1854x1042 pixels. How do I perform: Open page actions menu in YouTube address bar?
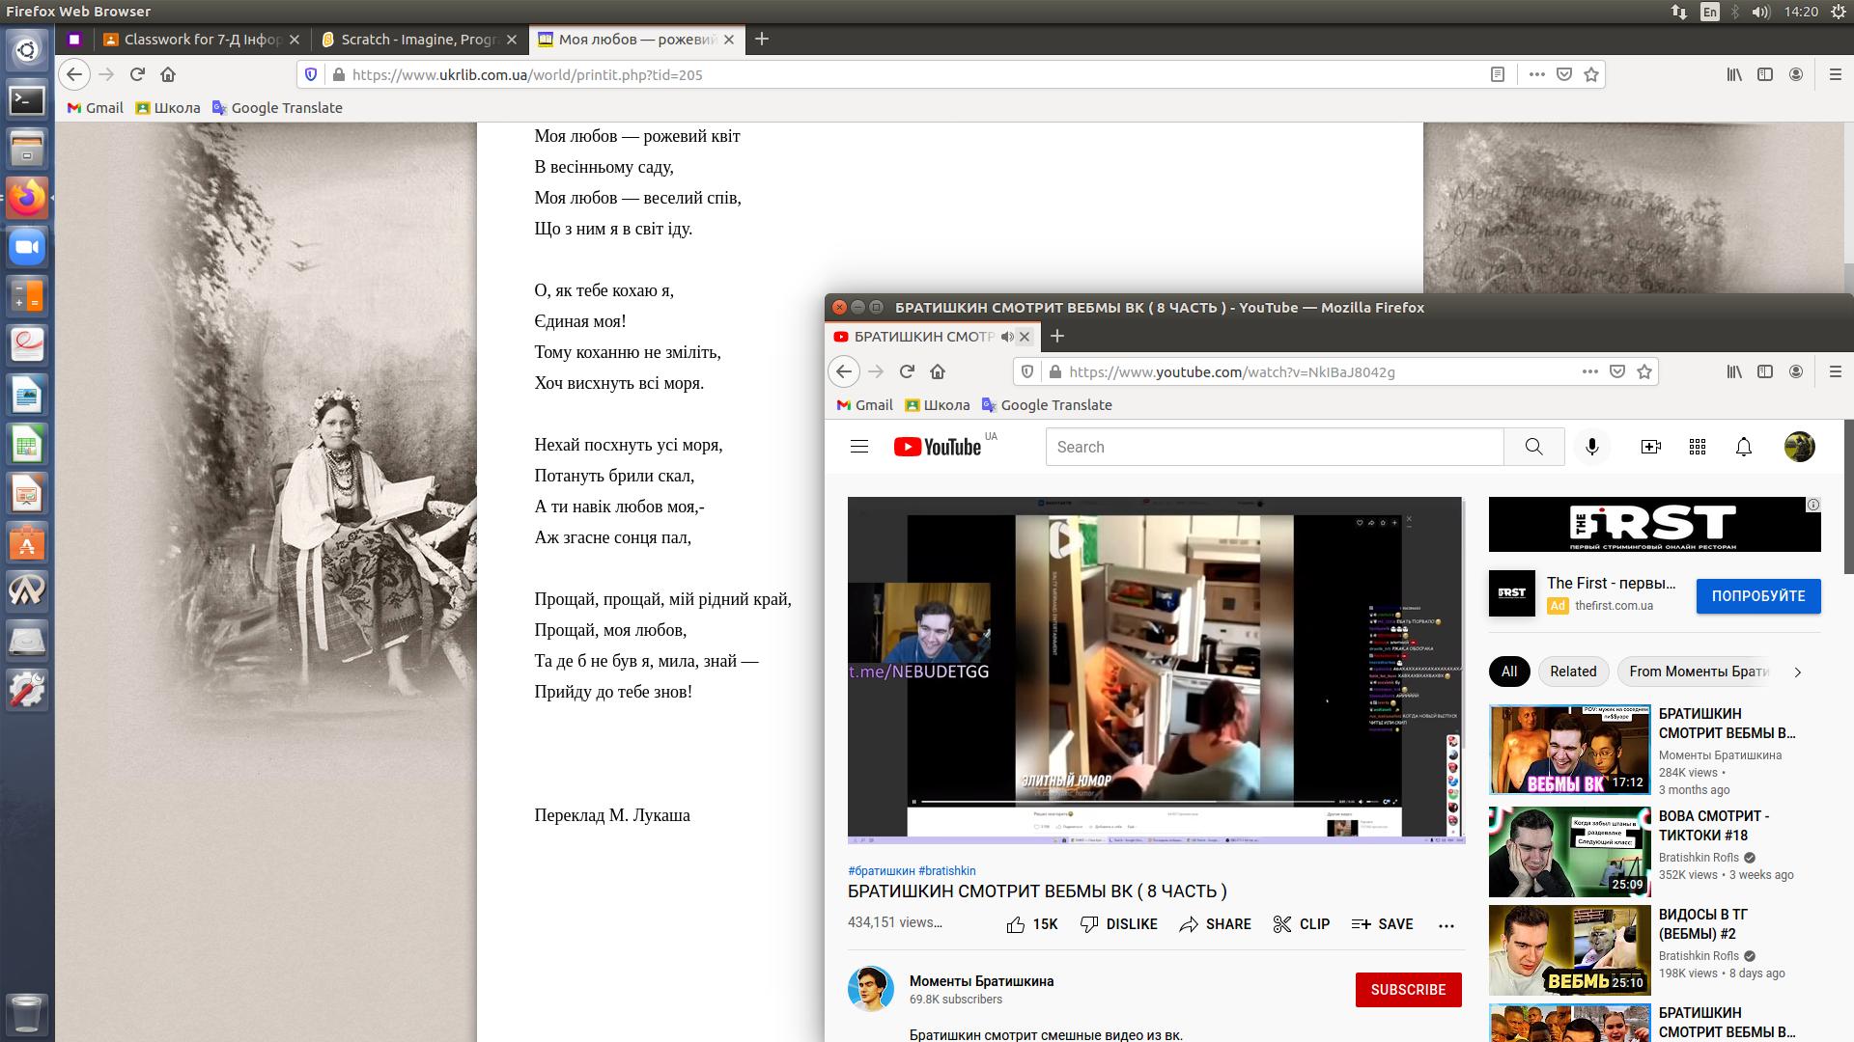tap(1589, 371)
